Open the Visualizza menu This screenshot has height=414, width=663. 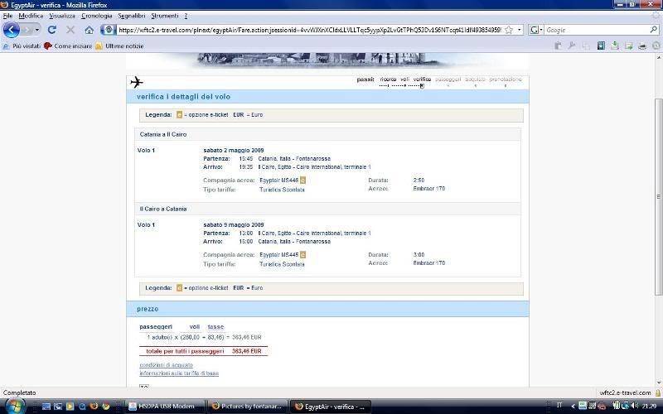(x=61, y=16)
